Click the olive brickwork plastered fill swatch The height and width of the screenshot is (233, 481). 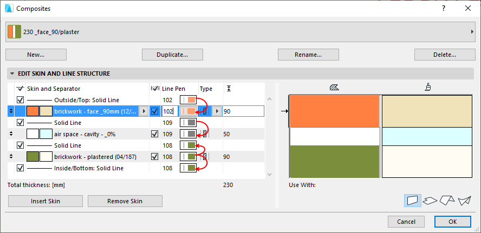(x=32, y=157)
